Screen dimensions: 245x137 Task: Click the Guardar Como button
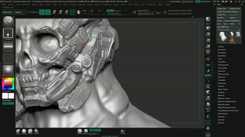click(235, 9)
